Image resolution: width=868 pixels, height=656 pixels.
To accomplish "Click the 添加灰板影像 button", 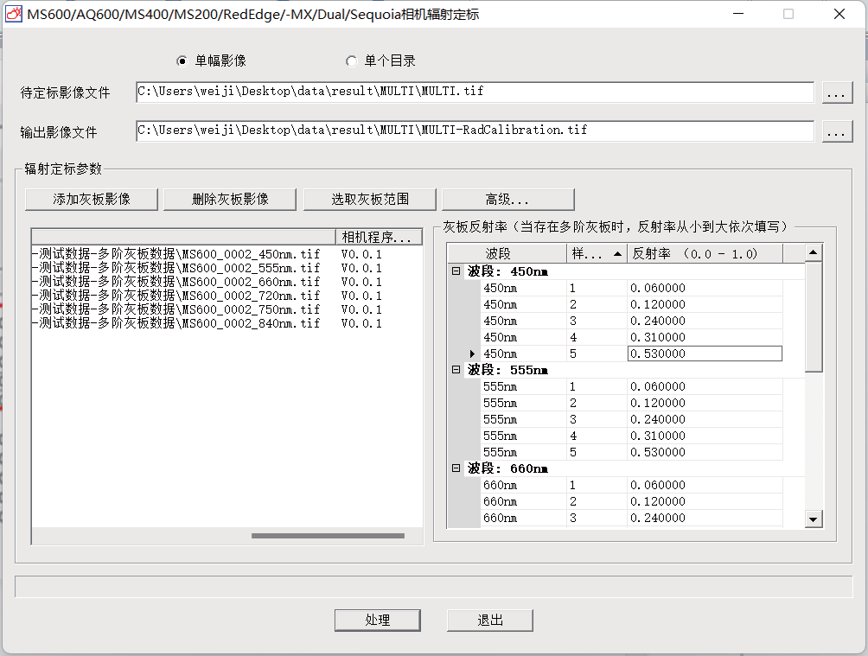I will coord(92,200).
